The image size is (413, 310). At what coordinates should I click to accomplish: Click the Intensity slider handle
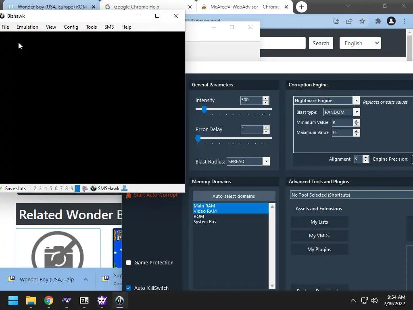tap(204, 109)
